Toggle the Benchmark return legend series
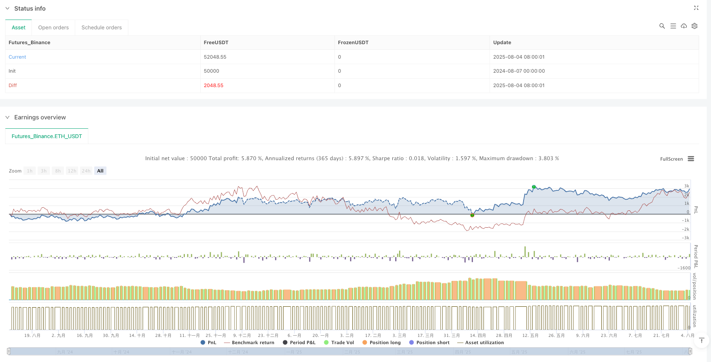711x362 pixels. point(249,342)
